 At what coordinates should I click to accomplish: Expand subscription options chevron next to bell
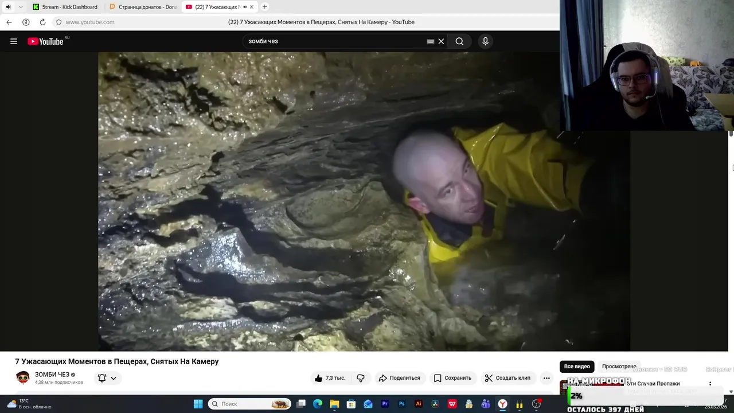[x=114, y=378]
